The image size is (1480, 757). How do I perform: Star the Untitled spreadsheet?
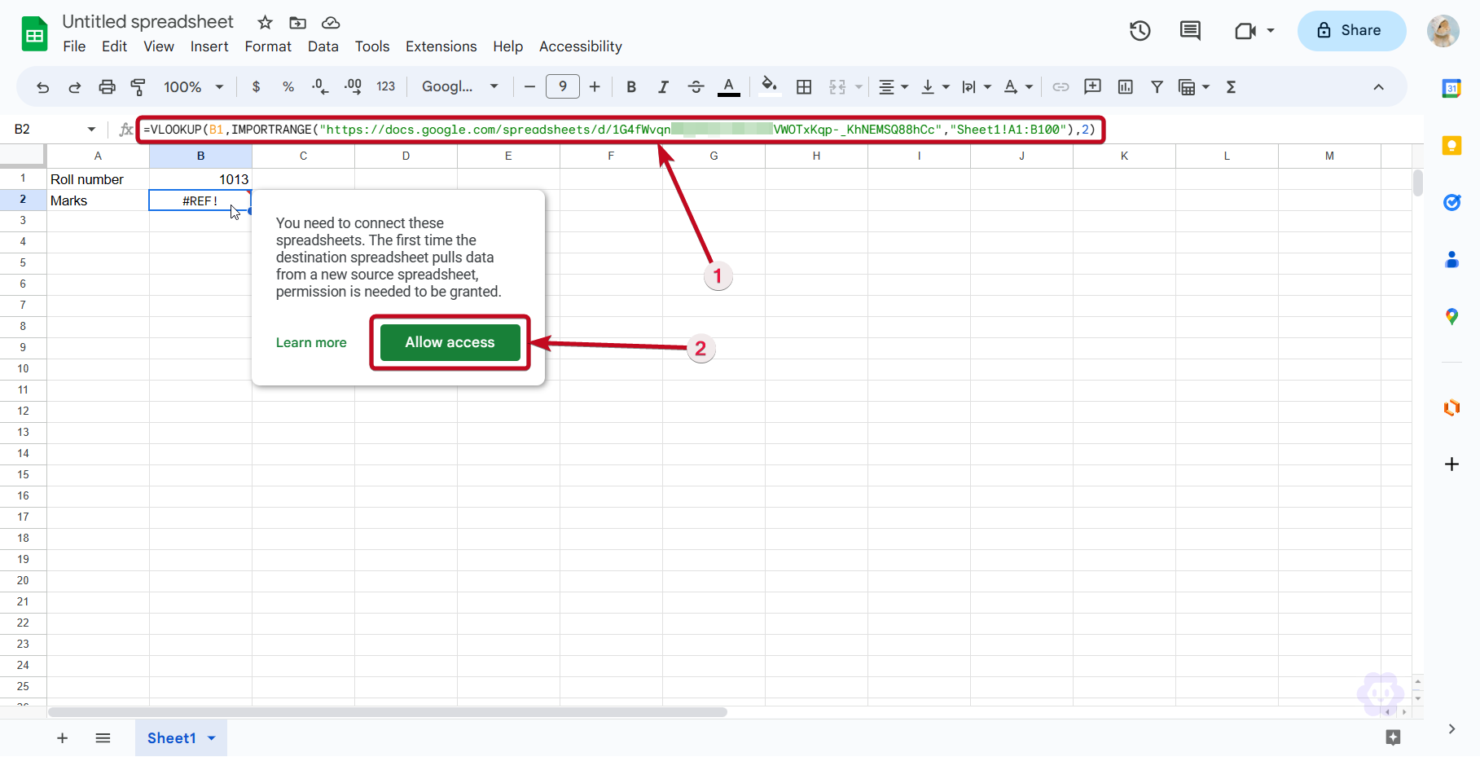pos(266,23)
